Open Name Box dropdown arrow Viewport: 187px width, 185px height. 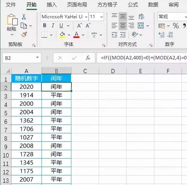pos(37,58)
